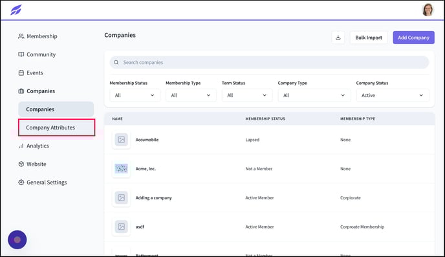Open General Settings menu item
Viewport: 445px width, 257px height.
click(x=47, y=183)
